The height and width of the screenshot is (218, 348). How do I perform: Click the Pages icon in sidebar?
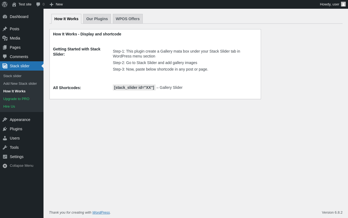[x=5, y=47]
